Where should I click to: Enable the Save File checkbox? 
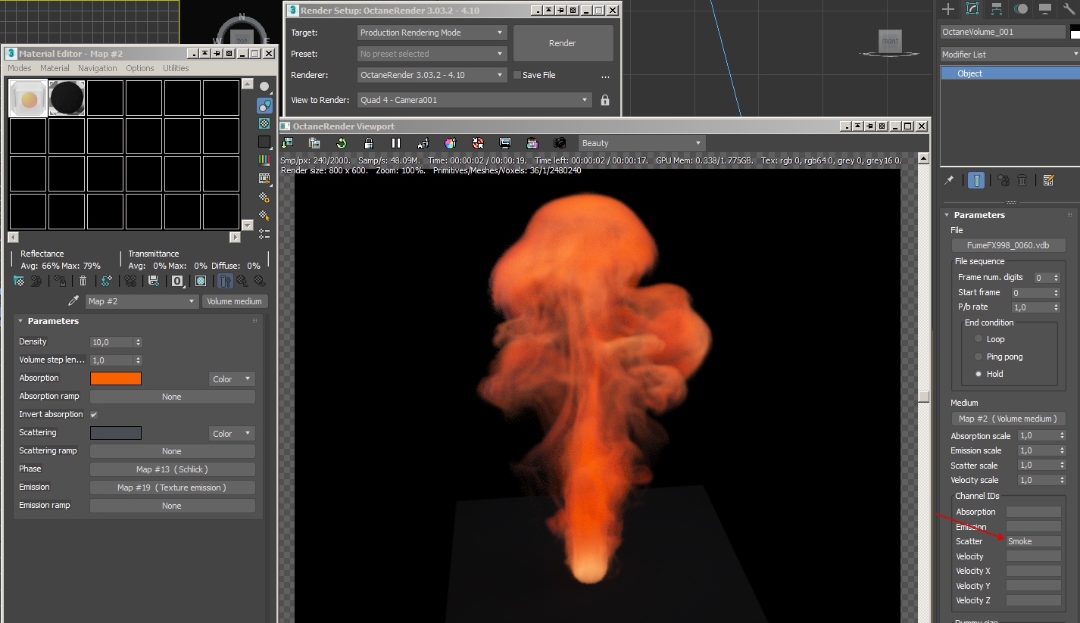(x=517, y=75)
